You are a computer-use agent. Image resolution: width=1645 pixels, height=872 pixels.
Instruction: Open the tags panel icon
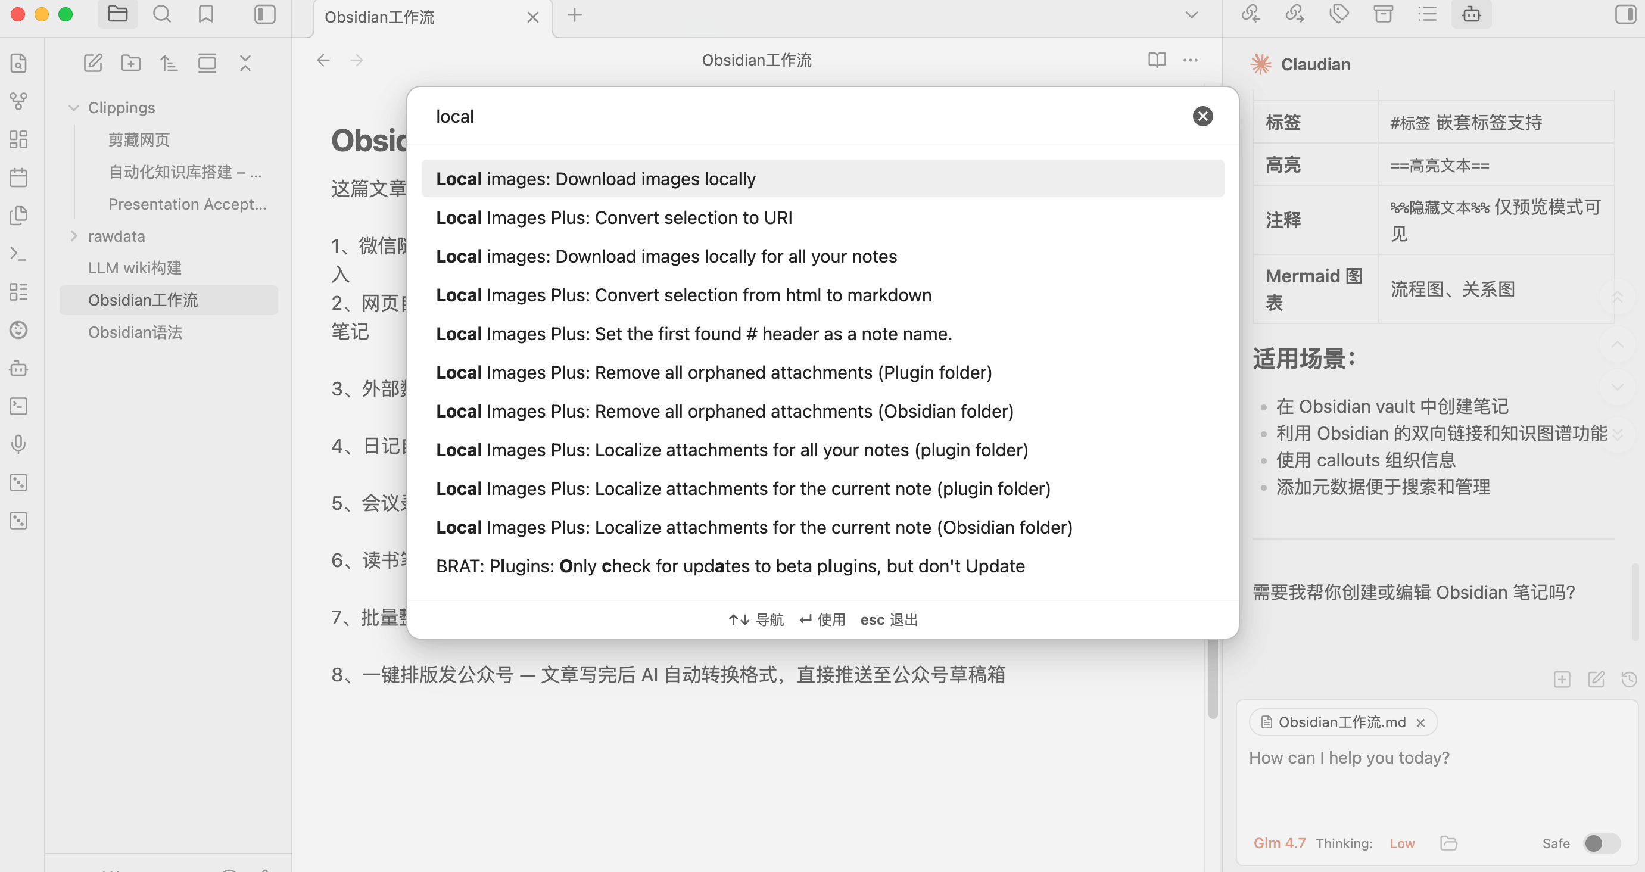[1338, 14]
